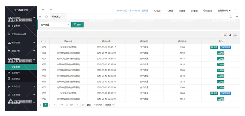Viewport: 245px width, 116px height.
Task: Expand the 管理员帐号 account menu
Action: [224, 11]
